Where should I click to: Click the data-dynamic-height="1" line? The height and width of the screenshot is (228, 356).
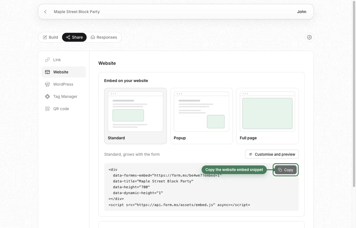pyautogui.click(x=138, y=193)
